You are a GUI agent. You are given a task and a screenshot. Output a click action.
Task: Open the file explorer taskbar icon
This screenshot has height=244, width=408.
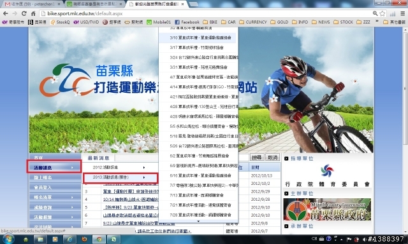point(40,239)
